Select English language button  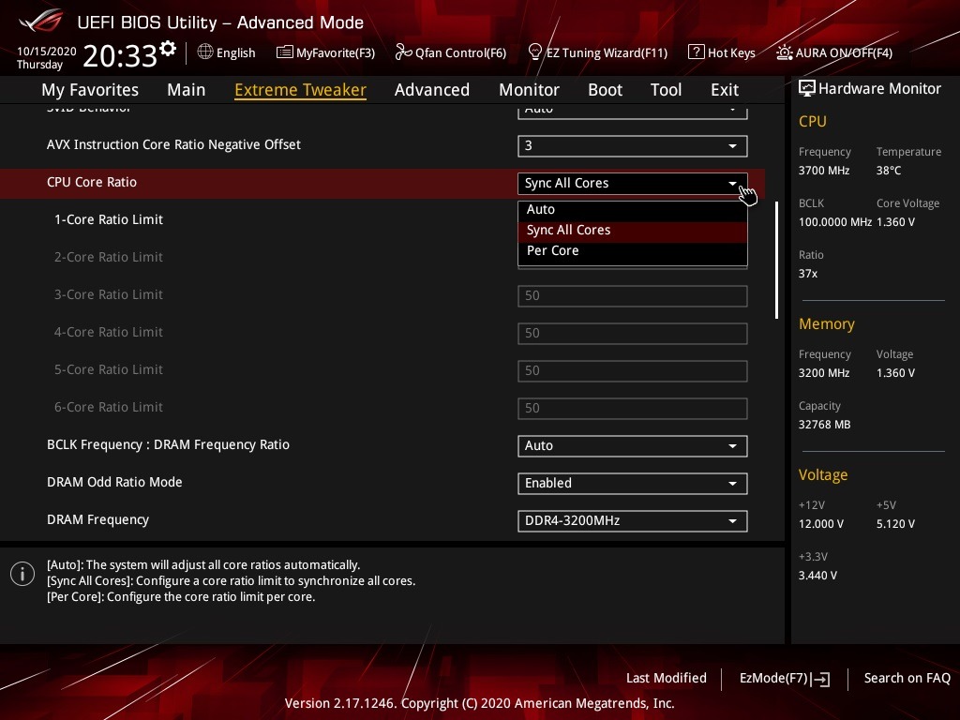click(x=227, y=52)
